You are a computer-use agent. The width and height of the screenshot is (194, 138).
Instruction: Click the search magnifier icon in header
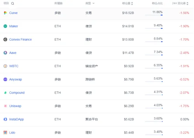coord(13,4)
